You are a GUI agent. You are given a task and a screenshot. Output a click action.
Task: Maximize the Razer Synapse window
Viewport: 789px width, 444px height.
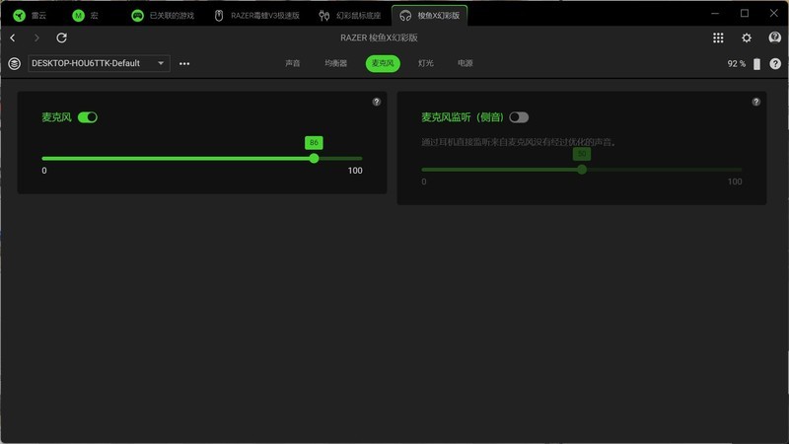745,14
